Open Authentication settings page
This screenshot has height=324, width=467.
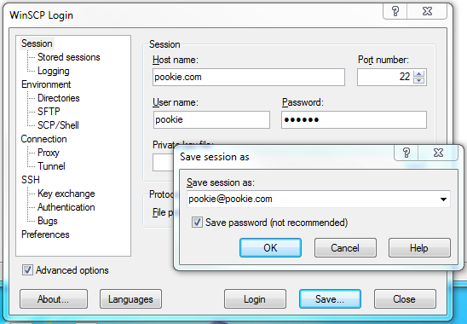click(66, 207)
